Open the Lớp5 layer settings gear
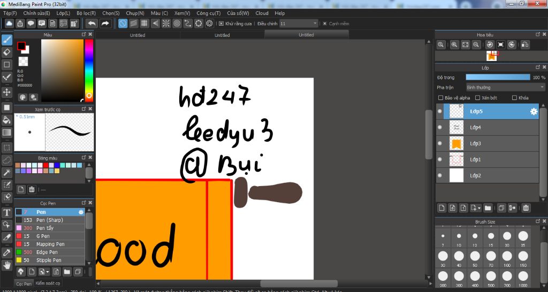The width and height of the screenshot is (548, 292). click(x=534, y=111)
